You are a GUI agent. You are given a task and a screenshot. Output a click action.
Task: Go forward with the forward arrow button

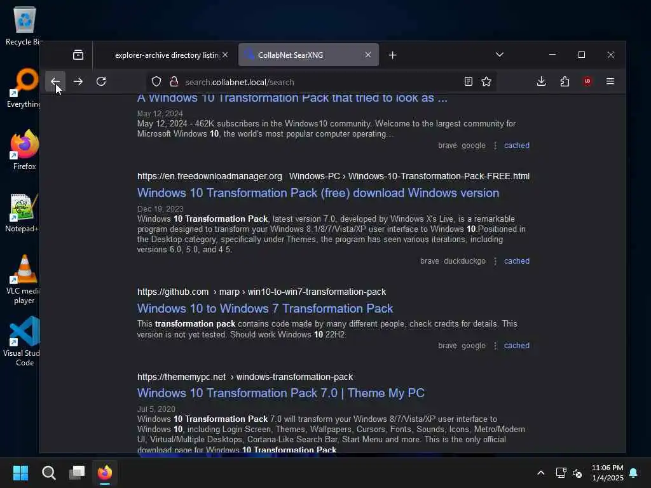click(x=78, y=81)
